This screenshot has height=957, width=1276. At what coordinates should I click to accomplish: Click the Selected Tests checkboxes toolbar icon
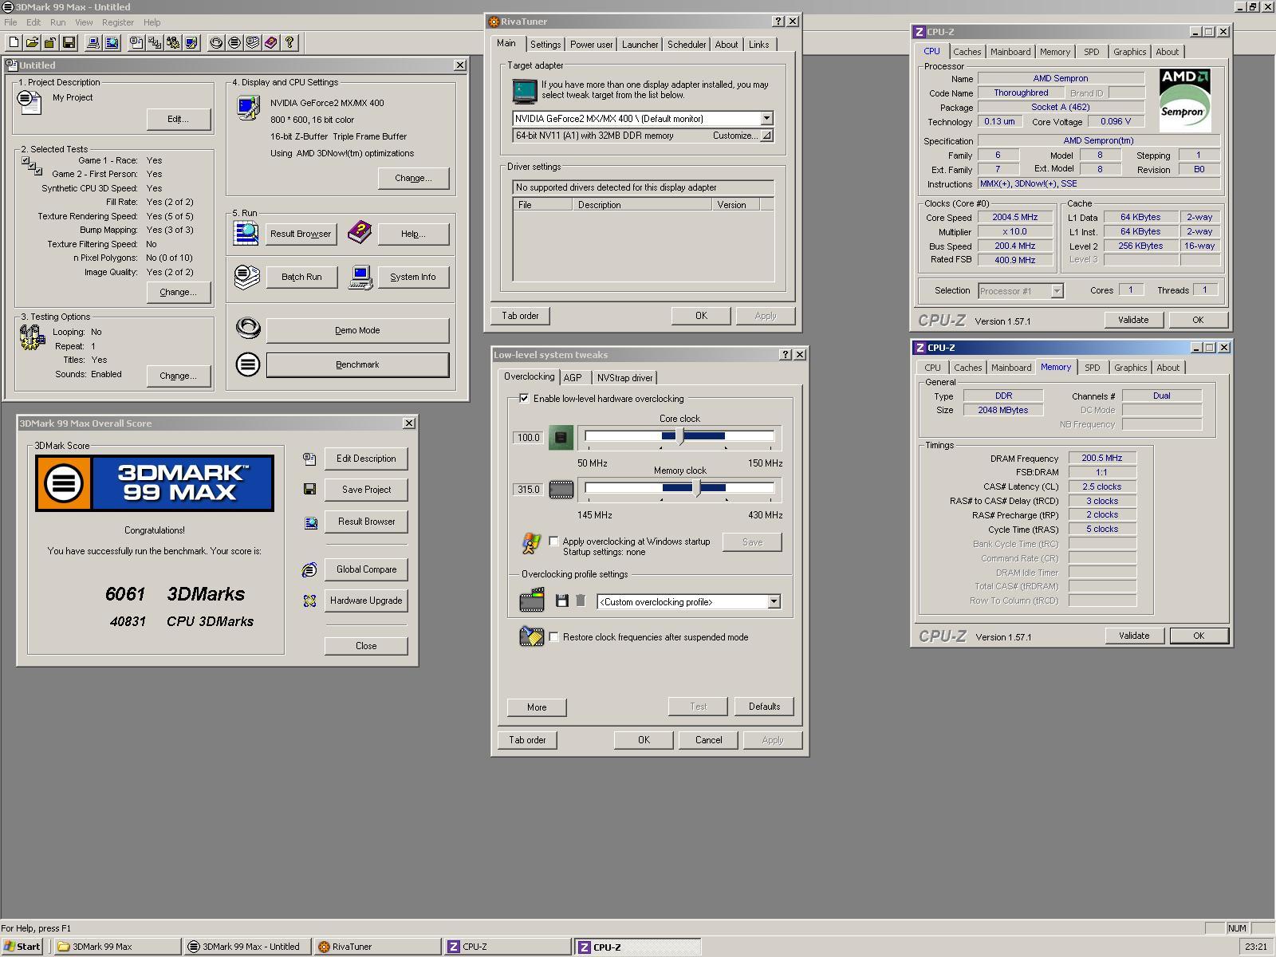pyautogui.click(x=155, y=43)
